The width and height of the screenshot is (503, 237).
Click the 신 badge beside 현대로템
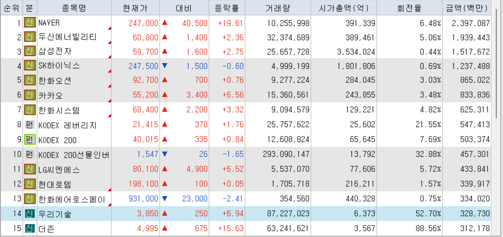point(30,184)
